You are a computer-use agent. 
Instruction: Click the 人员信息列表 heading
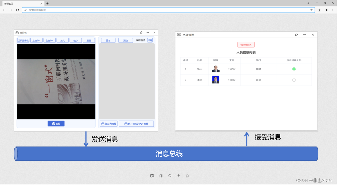[x=246, y=52]
